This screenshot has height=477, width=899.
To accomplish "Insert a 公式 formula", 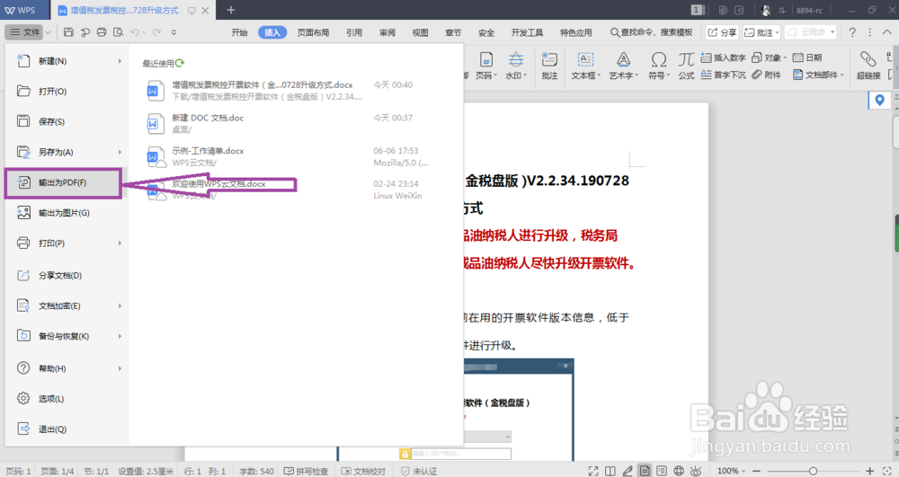I will (686, 66).
